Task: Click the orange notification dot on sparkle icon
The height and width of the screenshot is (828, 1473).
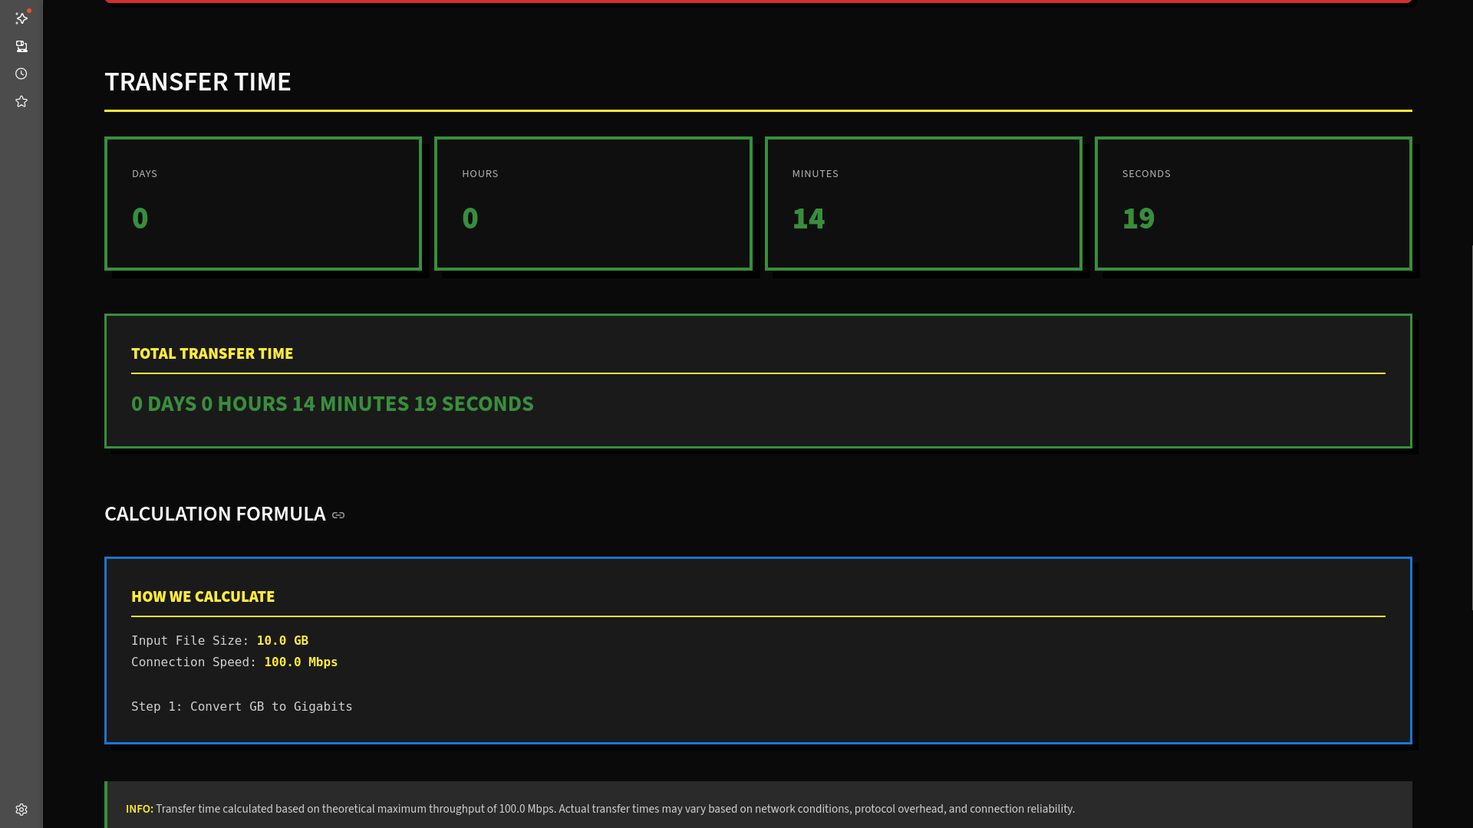Action: tap(28, 11)
